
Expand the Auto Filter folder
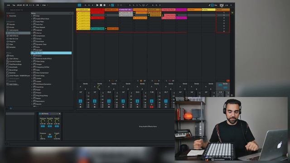pos(32,22)
